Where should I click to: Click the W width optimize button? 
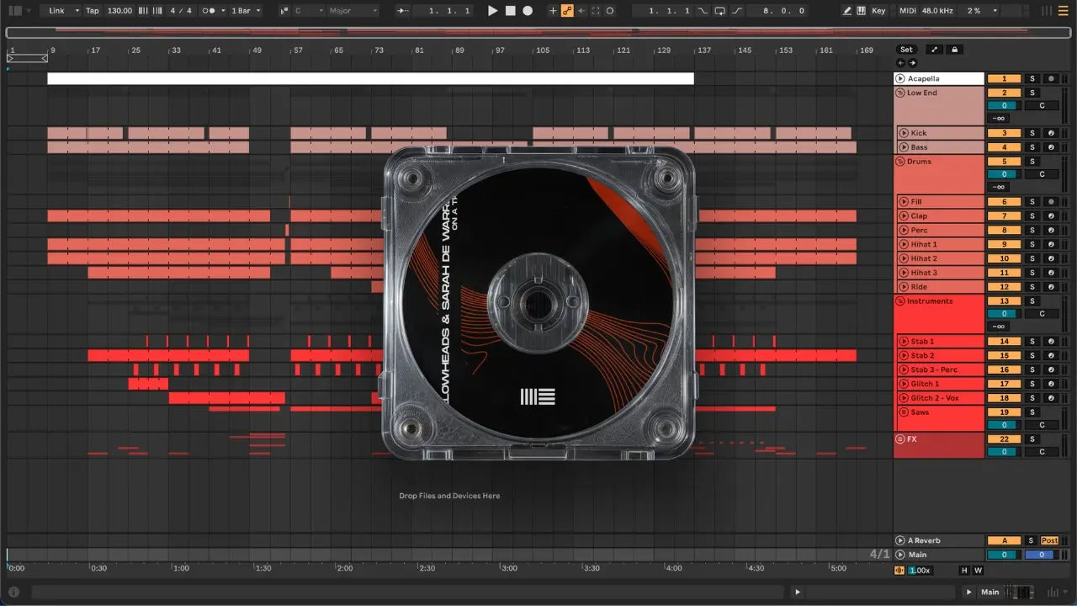coord(978,571)
